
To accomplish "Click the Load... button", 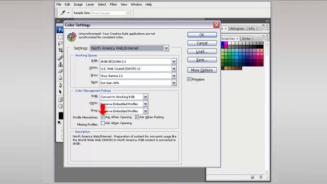I will [202, 51].
